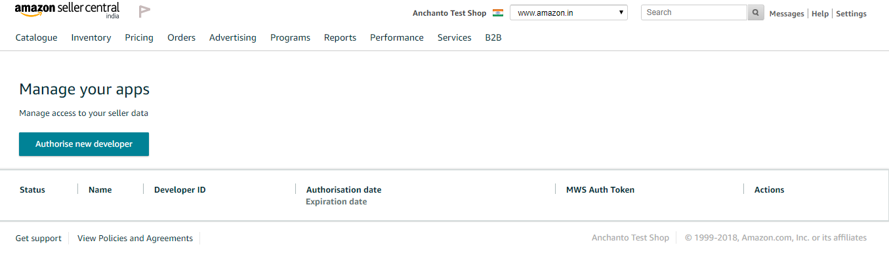This screenshot has height=268, width=889.
Task: Click the India flag icon
Action: [498, 12]
